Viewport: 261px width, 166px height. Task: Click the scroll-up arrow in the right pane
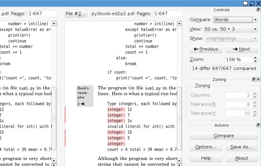[x=179, y=24]
